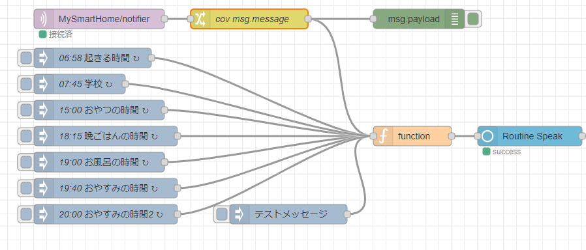Viewport: 586px width, 250px height.
Task: Click the output port of テストメッセージ node
Action: [x=347, y=214]
